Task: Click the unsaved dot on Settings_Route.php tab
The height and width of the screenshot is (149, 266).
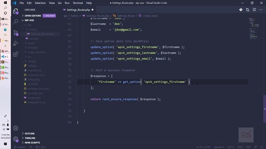Action: coord(92,10)
